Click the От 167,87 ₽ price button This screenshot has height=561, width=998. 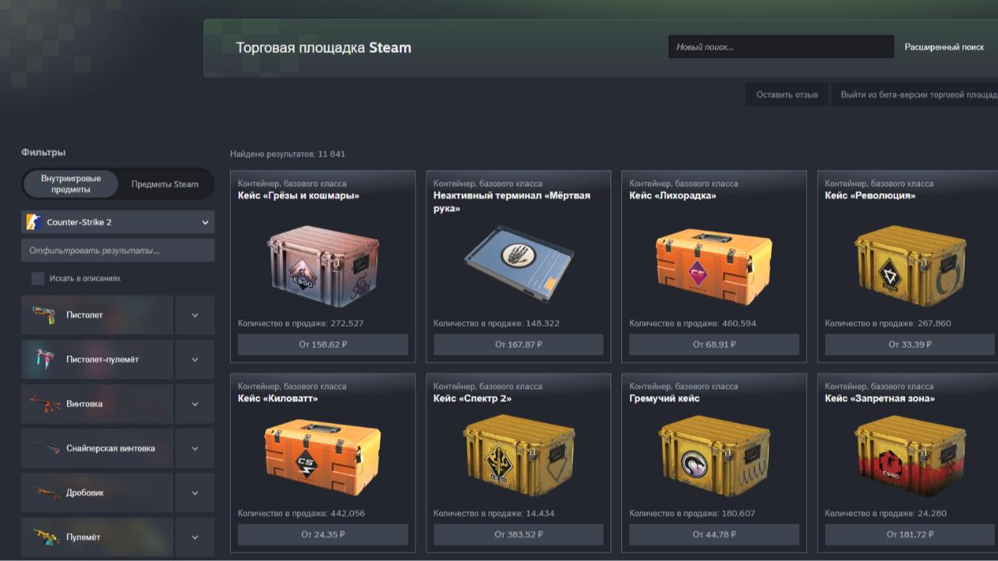pos(518,344)
